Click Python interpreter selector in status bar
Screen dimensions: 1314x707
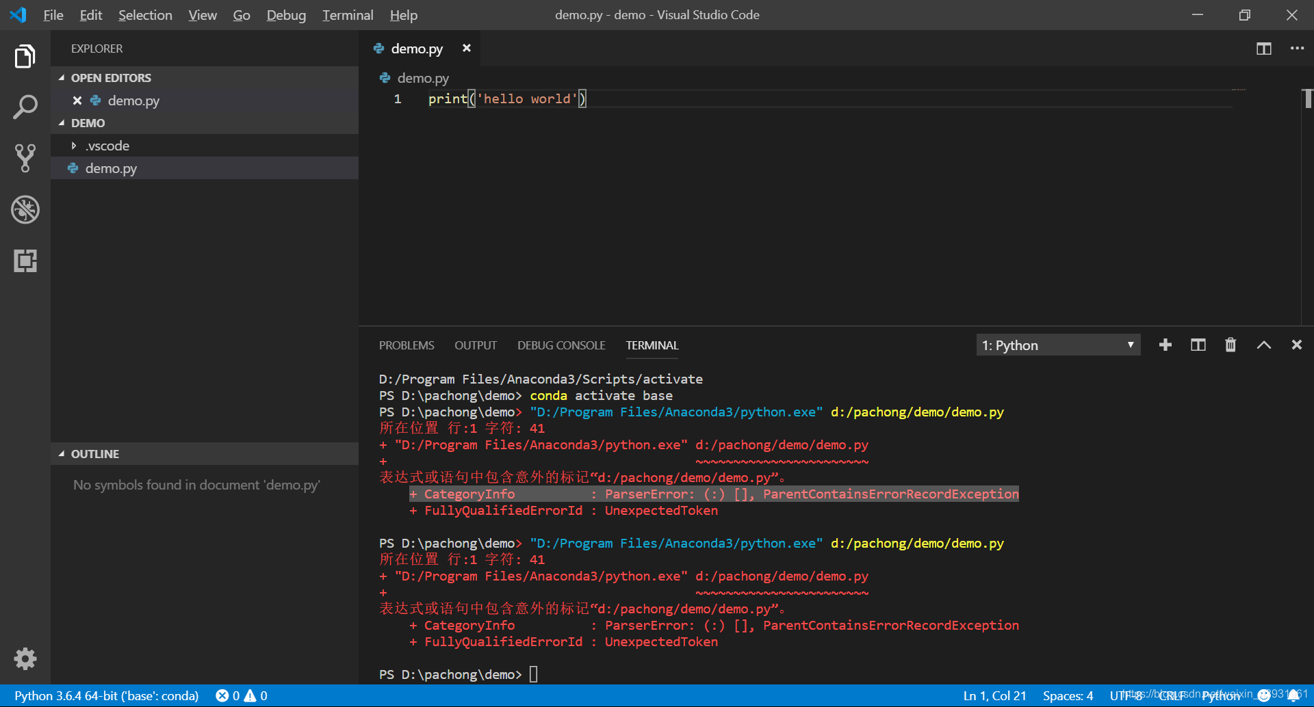click(x=107, y=695)
